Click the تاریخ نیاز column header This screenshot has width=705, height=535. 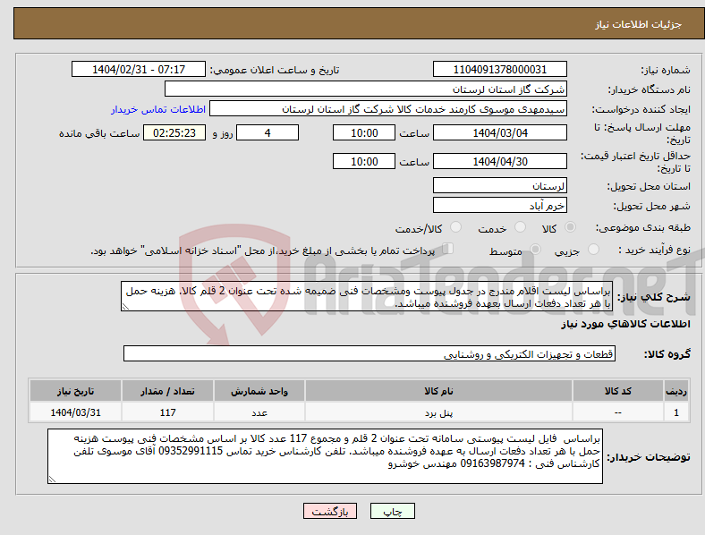[x=75, y=391]
